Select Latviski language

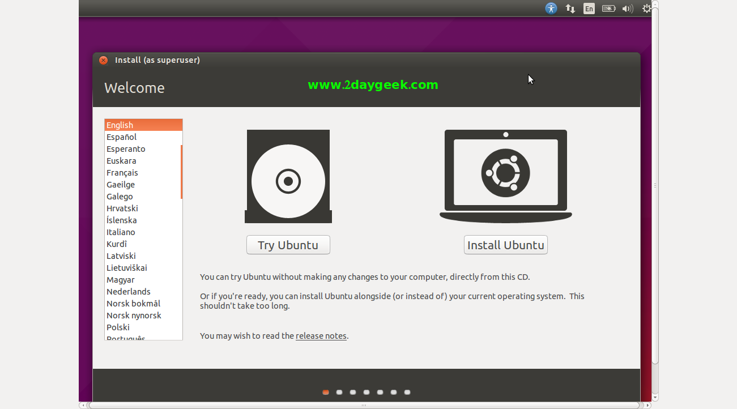[x=143, y=256]
